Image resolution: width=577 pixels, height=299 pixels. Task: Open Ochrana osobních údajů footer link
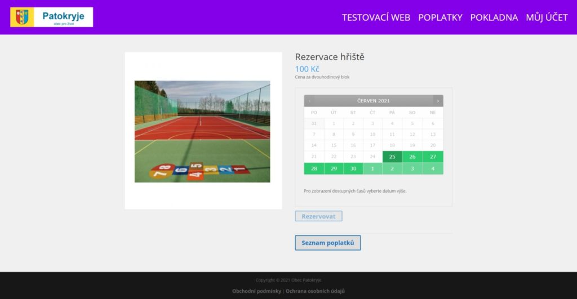click(315, 291)
